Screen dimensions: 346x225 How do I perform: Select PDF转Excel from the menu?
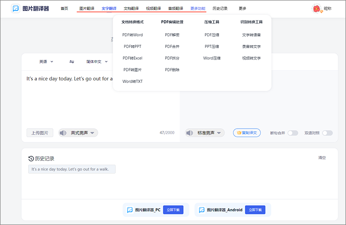click(x=132, y=58)
